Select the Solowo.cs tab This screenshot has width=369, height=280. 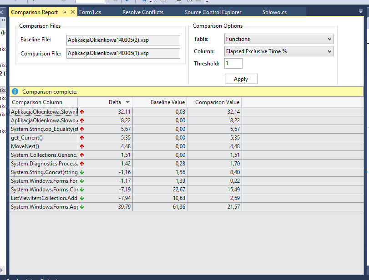coord(274,12)
